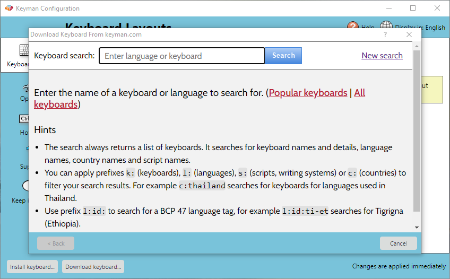Open the New search link
The width and height of the screenshot is (450, 279).
click(382, 55)
